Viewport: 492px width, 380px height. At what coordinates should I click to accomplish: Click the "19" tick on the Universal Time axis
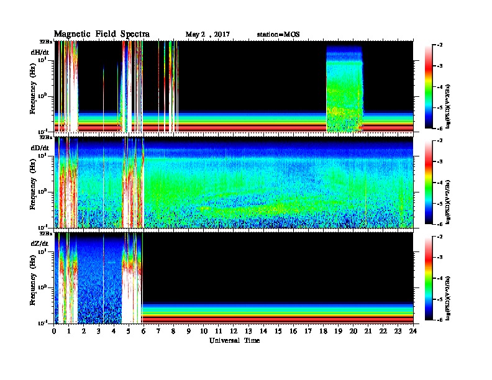pyautogui.click(x=338, y=332)
